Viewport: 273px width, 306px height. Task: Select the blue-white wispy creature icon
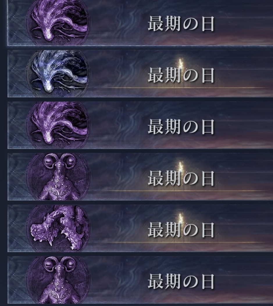tap(58, 73)
